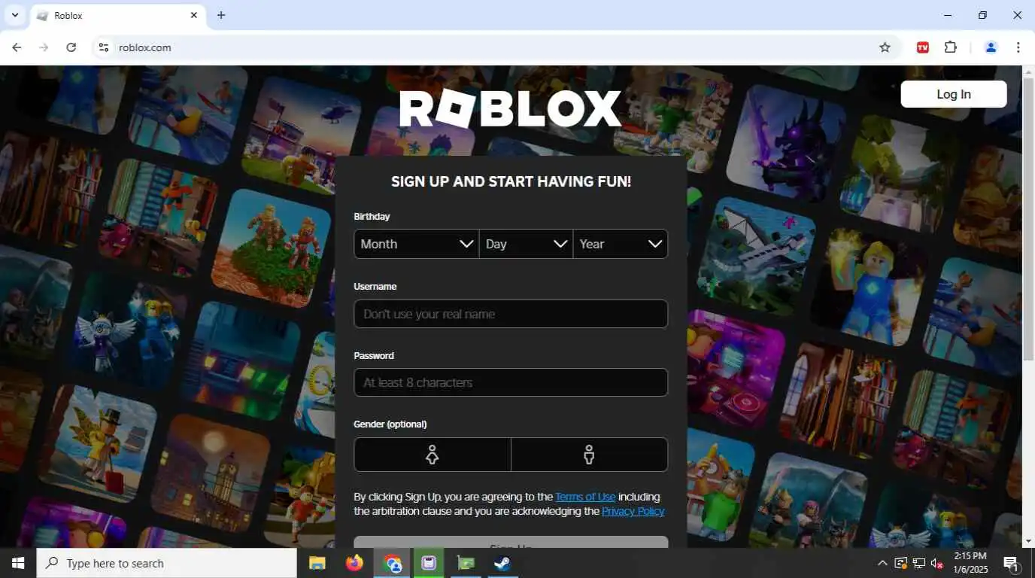1035x578 pixels.
Task: Click the Chrome taskbar icon
Action: 392,563
